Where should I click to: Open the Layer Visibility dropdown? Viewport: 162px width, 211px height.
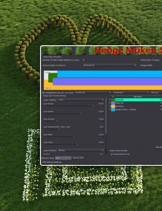[81, 100]
